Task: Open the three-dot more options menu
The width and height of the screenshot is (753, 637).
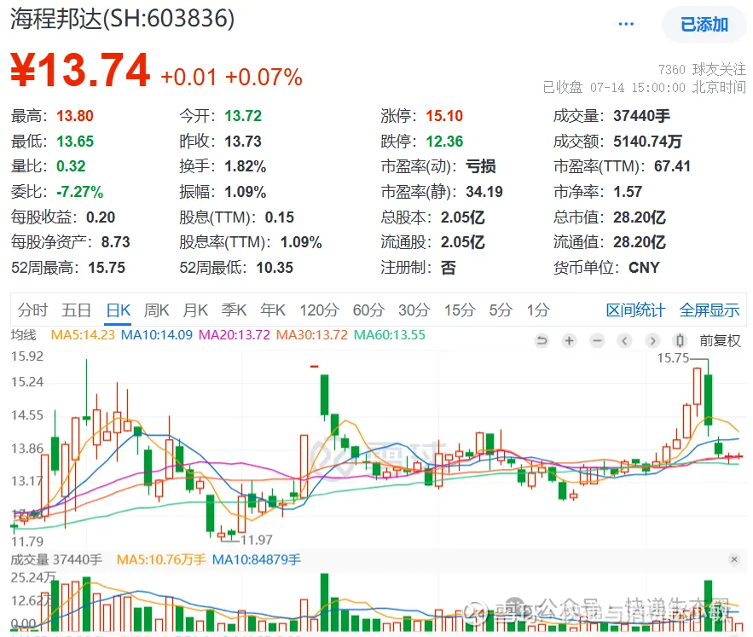Action: point(626,24)
